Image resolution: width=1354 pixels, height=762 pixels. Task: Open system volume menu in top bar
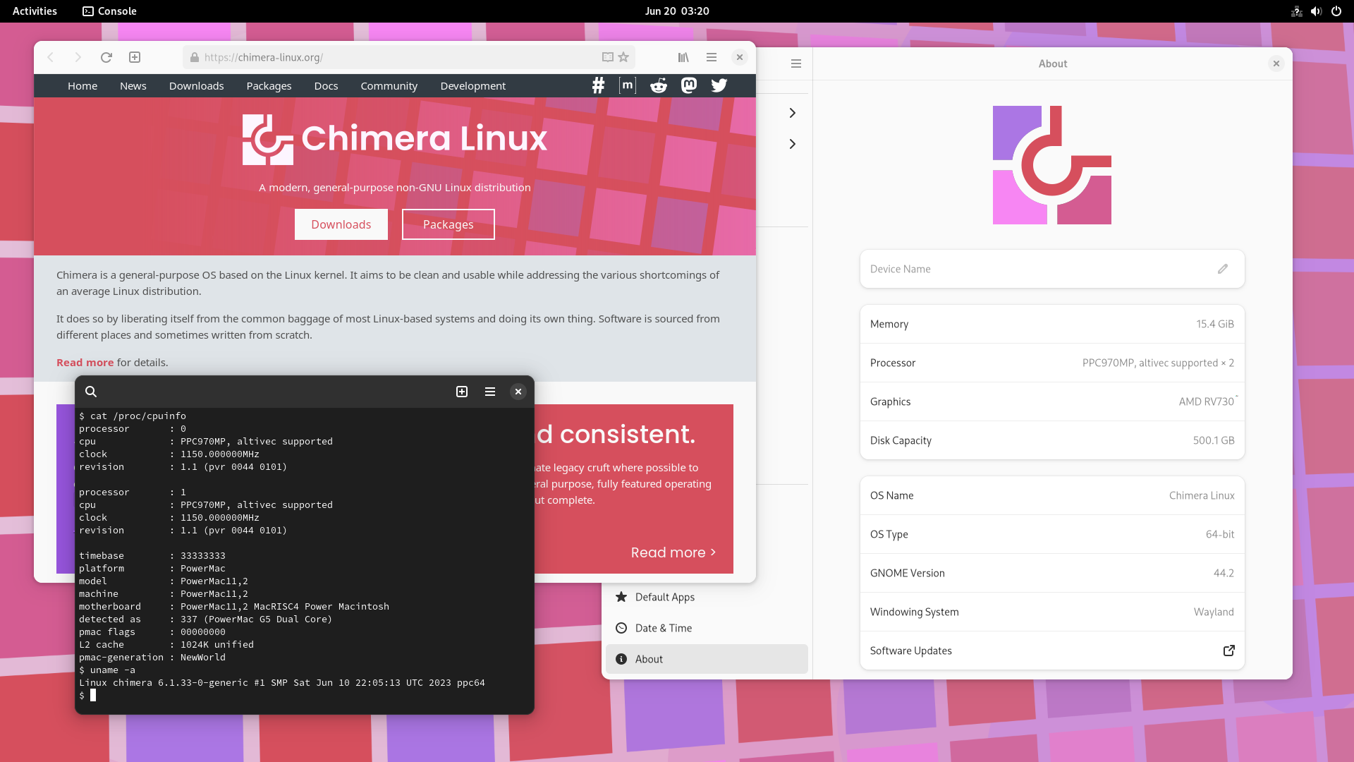tap(1316, 11)
